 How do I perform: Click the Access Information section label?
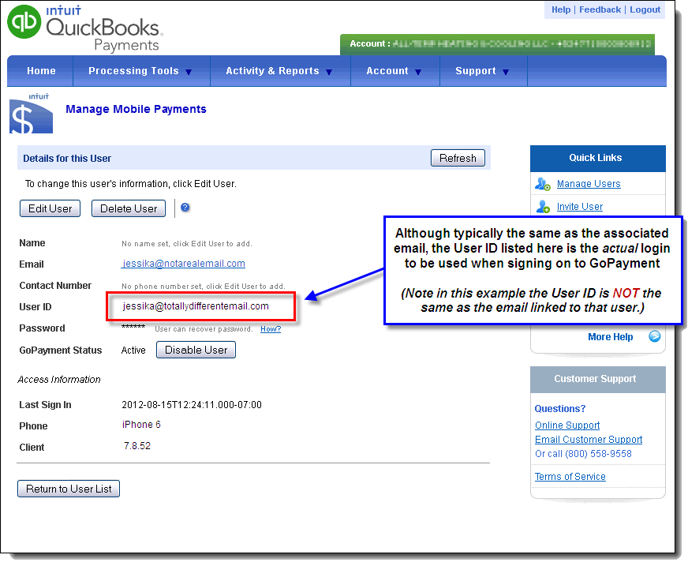pyautogui.click(x=59, y=380)
